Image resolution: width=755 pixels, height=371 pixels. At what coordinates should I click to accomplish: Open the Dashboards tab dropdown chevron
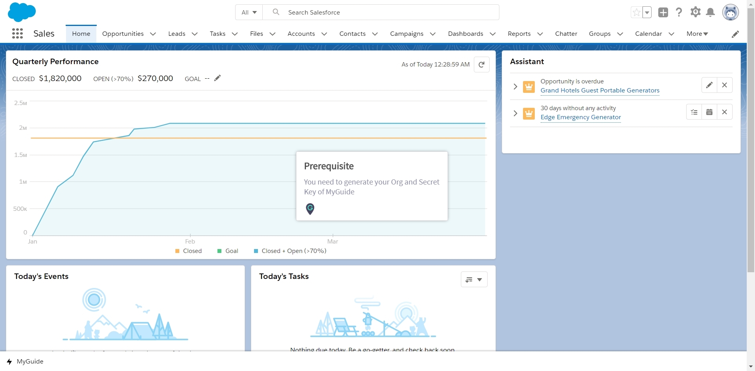(x=492, y=34)
